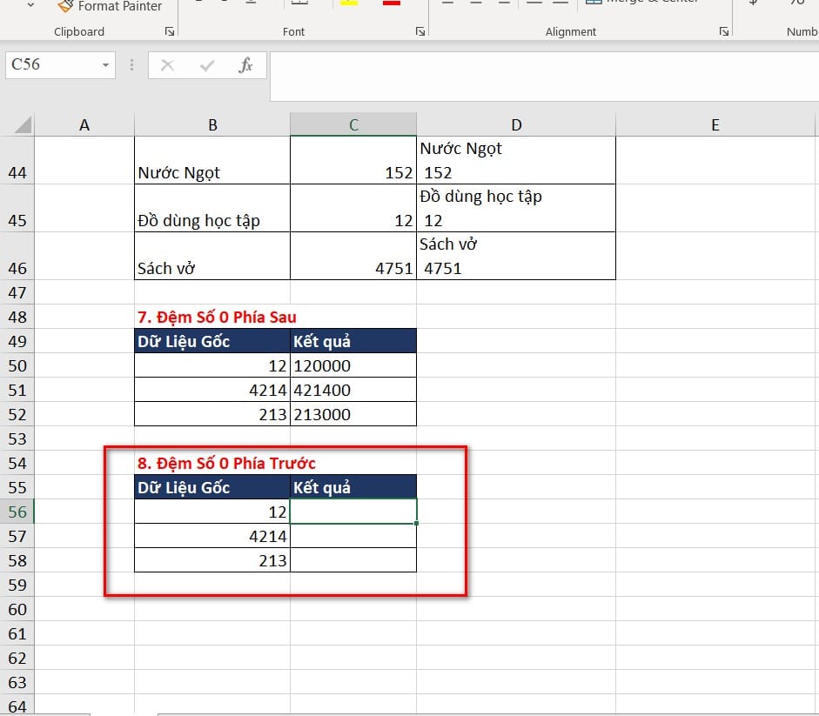Select cell B57 containing 4214

tap(212, 536)
